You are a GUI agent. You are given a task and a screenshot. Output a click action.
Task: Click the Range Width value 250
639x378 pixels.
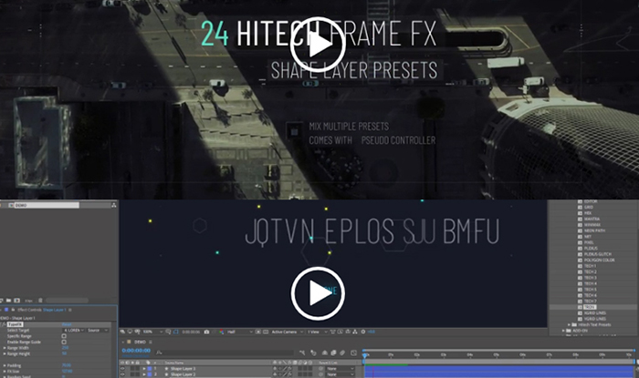(65, 348)
